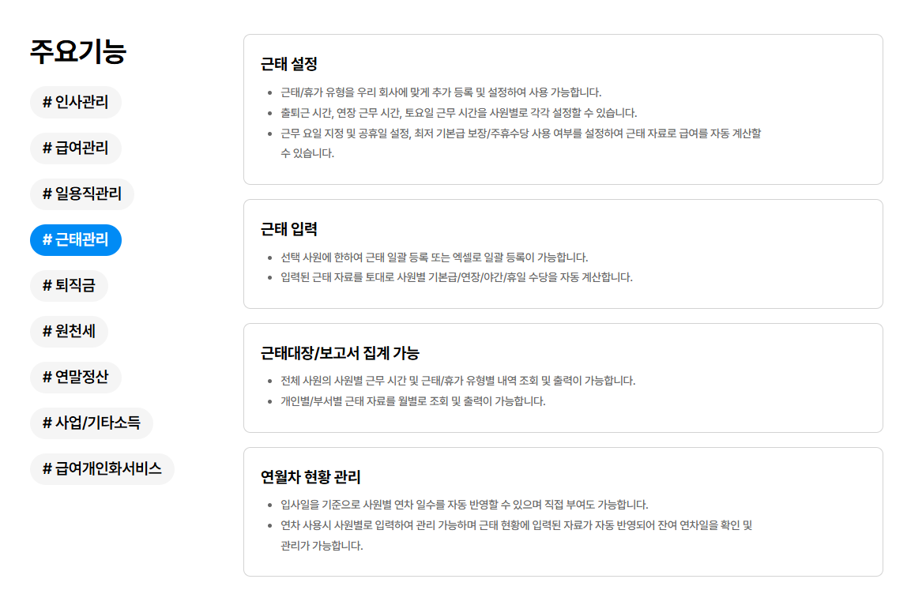Click the highlighted 근태관리 tag

(x=75, y=239)
